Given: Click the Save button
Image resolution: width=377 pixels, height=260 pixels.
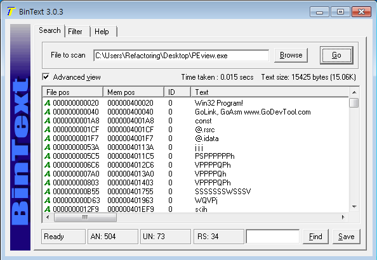Looking at the screenshot, I should point(347,237).
